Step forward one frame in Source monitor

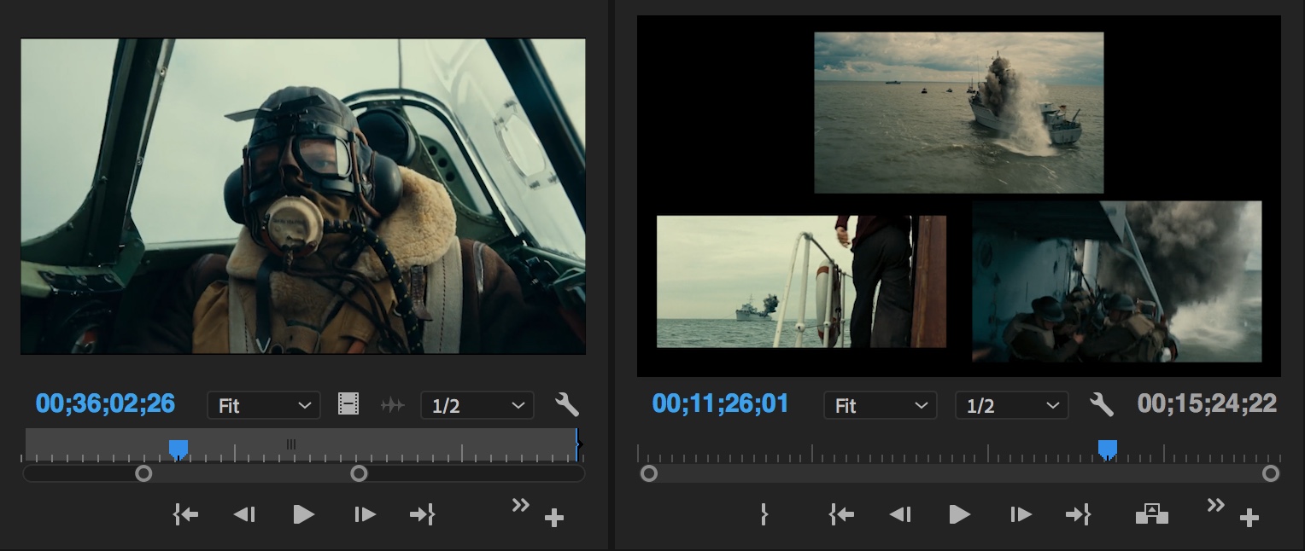click(x=365, y=514)
